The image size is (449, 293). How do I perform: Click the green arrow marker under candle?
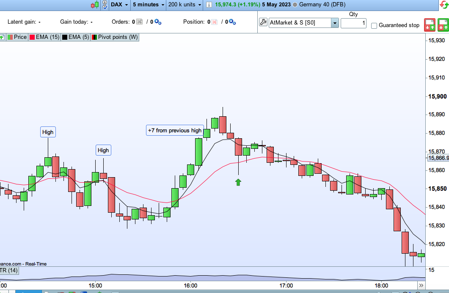(x=238, y=182)
